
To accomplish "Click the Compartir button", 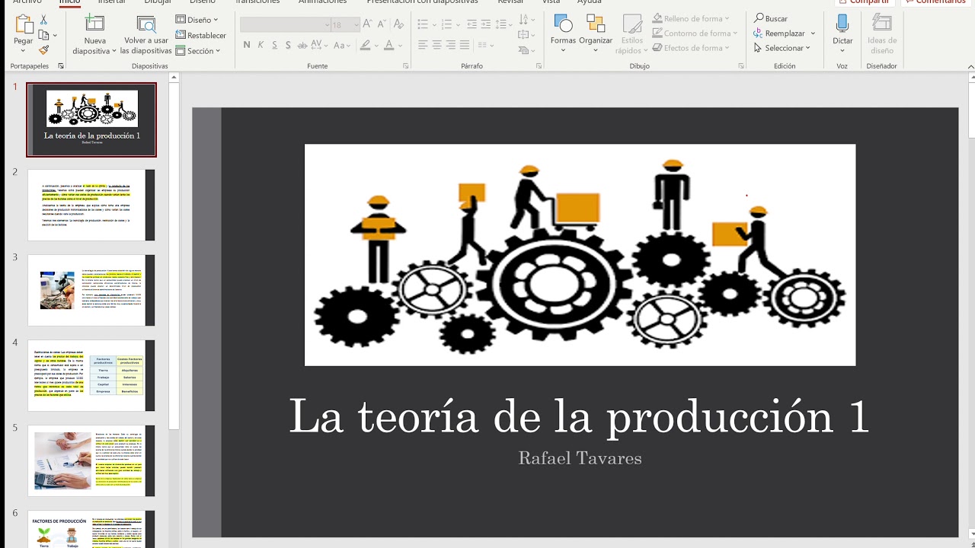I will (863, 2).
